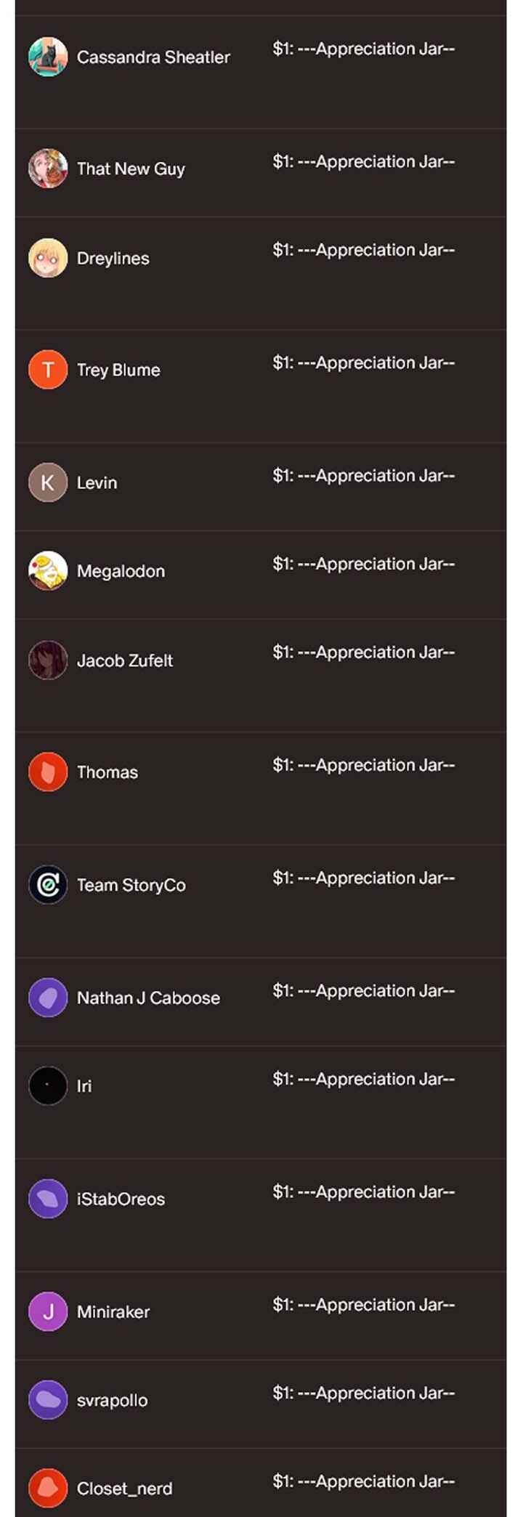Select the svrapollo username
Viewport: 523px width, 1517px height.
tap(112, 1400)
